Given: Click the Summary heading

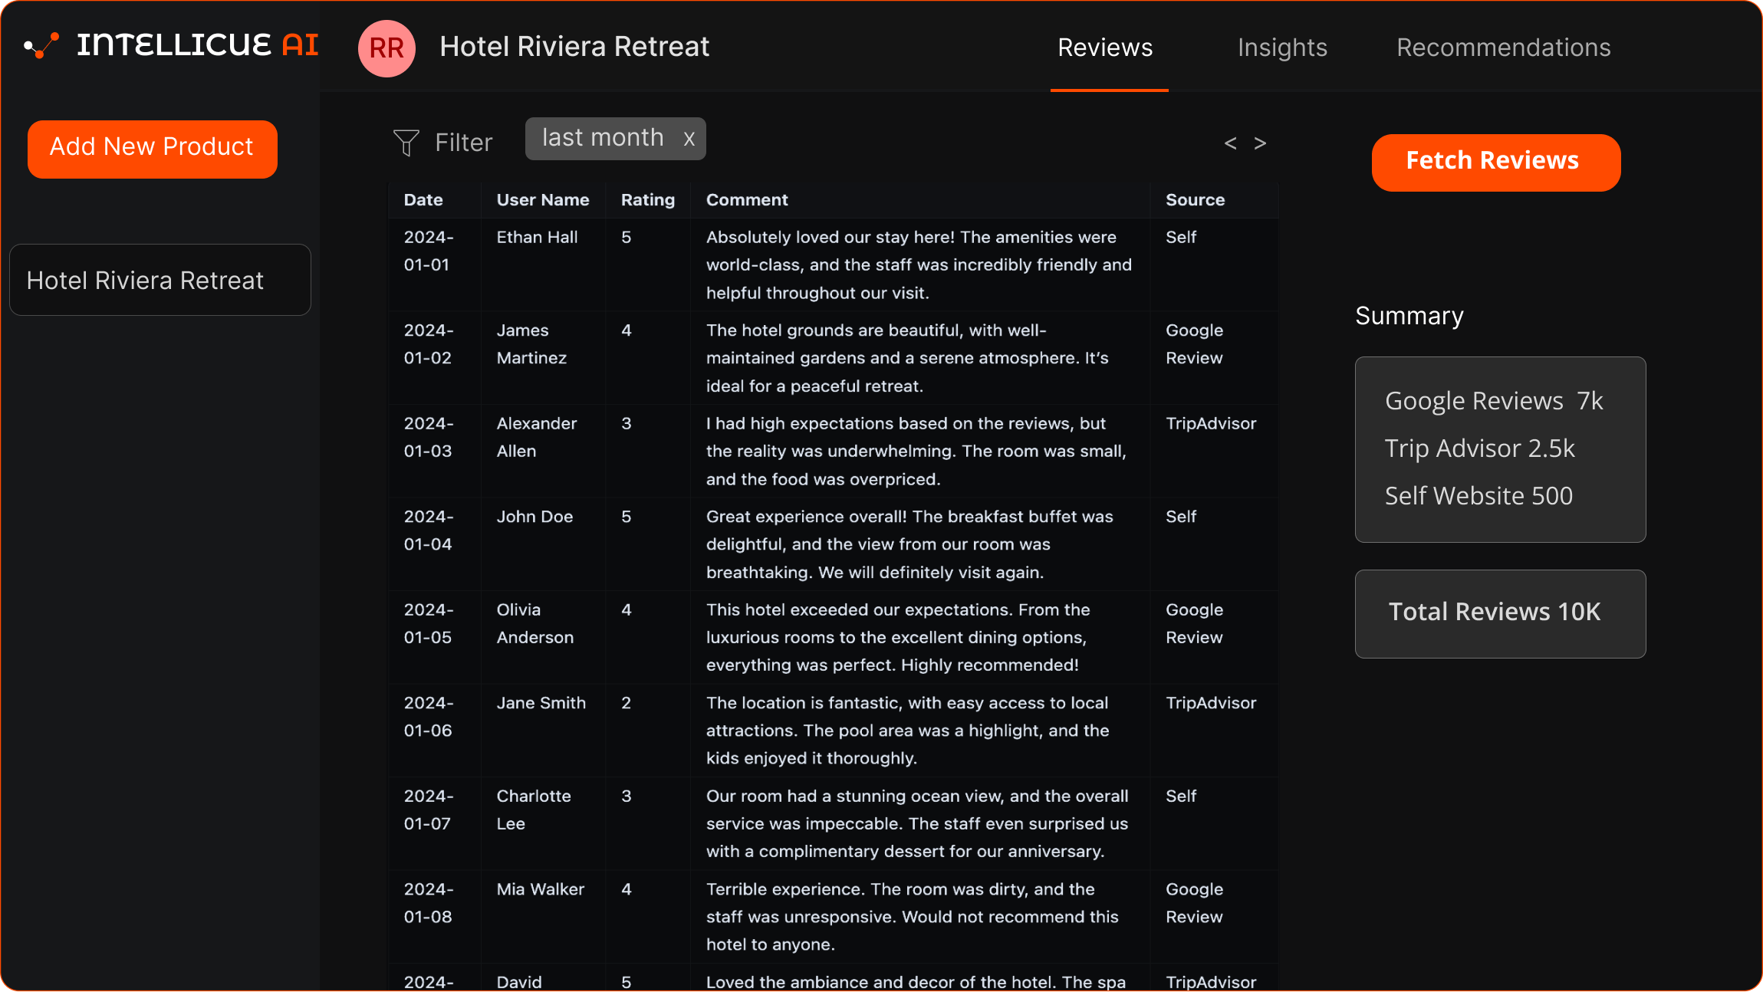Looking at the screenshot, I should [1409, 316].
